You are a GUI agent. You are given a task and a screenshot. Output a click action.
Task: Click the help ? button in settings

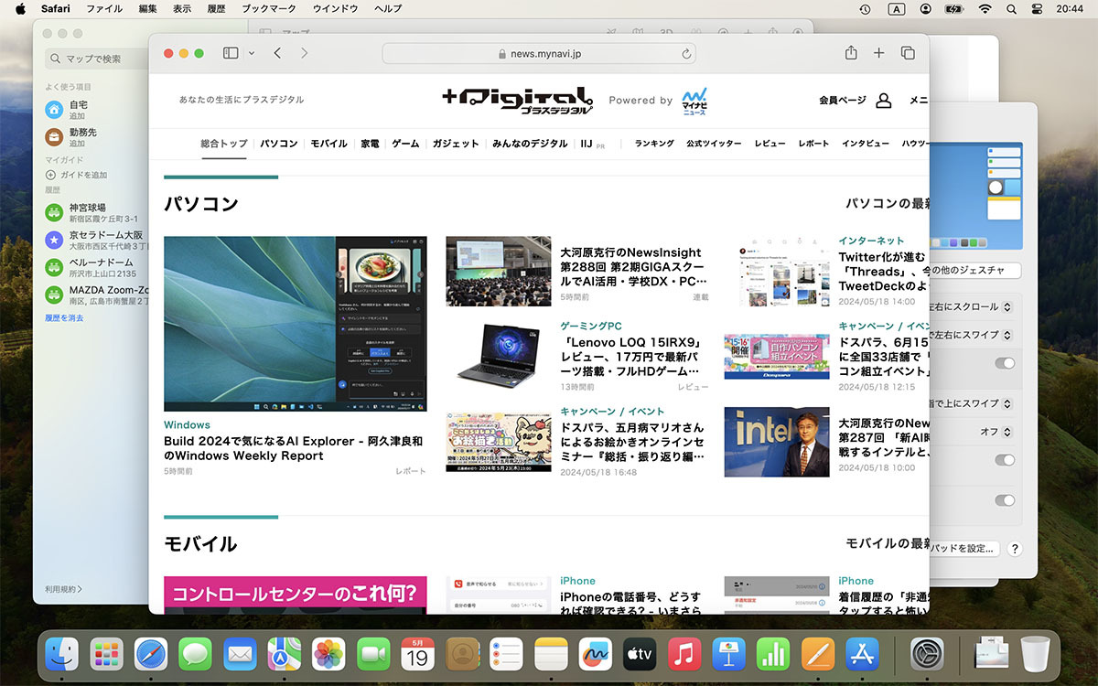[x=1015, y=549]
